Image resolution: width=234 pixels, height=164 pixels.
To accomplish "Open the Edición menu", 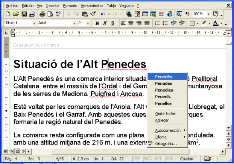I will pyautogui.click(x=28, y=6).
